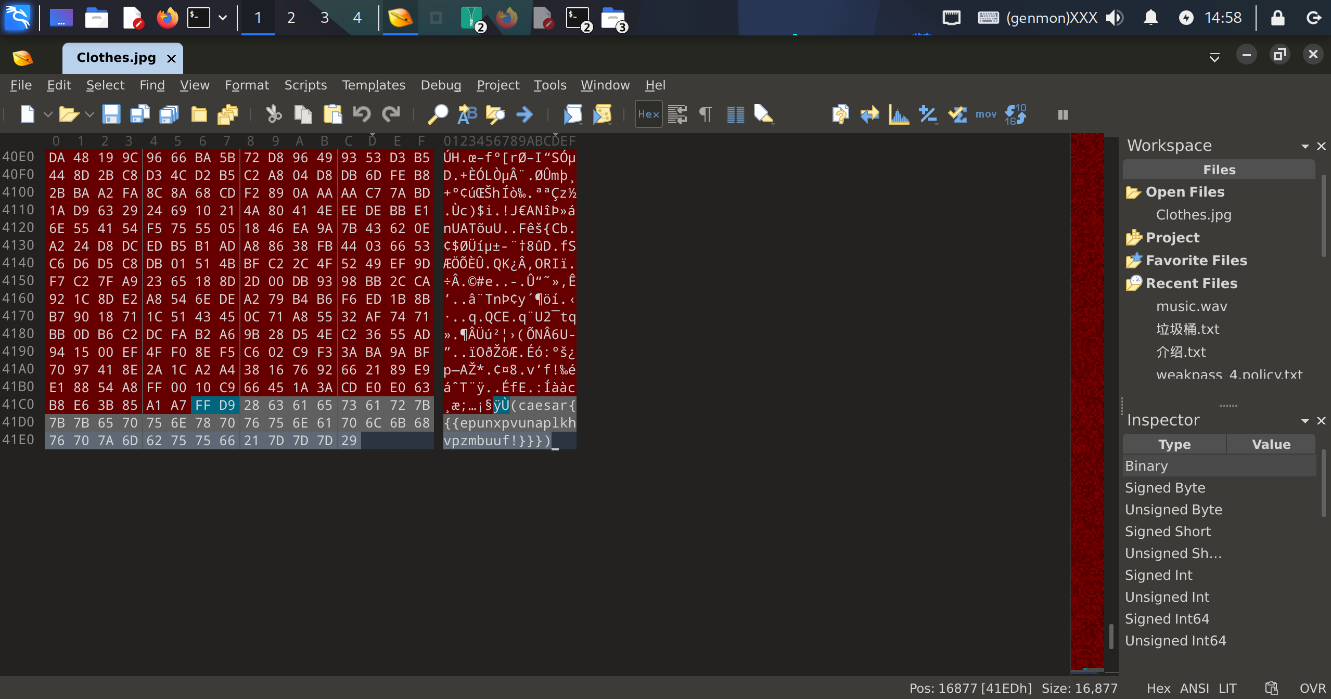Toggle LIT endian setting in status bar

[1227, 689]
